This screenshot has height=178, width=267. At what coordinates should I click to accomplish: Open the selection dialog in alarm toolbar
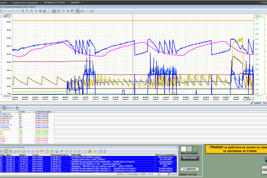click(47, 151)
